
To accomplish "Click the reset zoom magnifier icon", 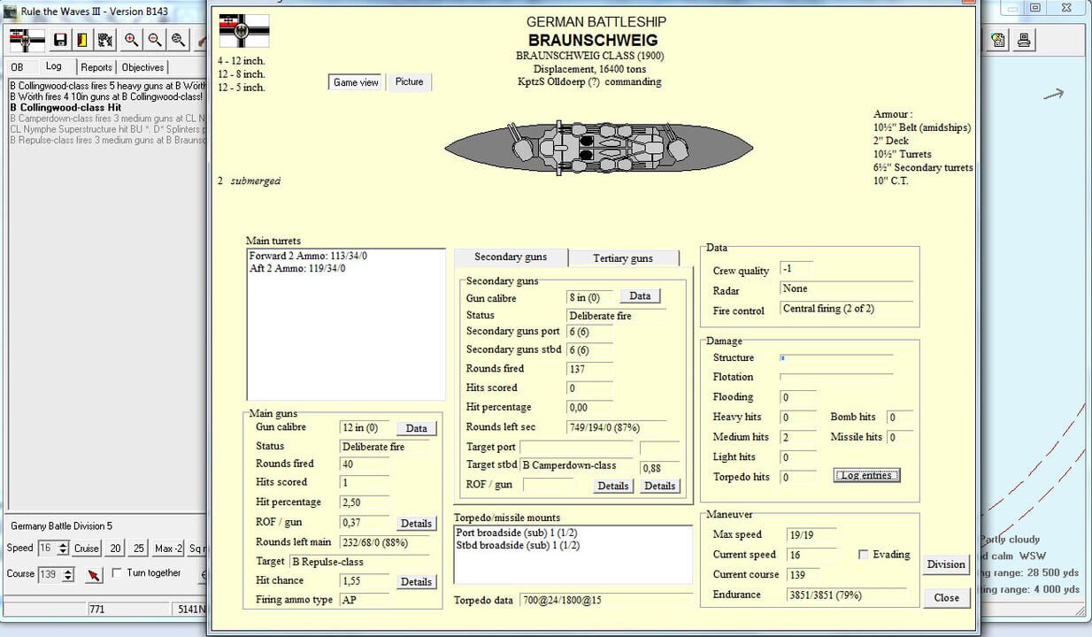I will 175,40.
